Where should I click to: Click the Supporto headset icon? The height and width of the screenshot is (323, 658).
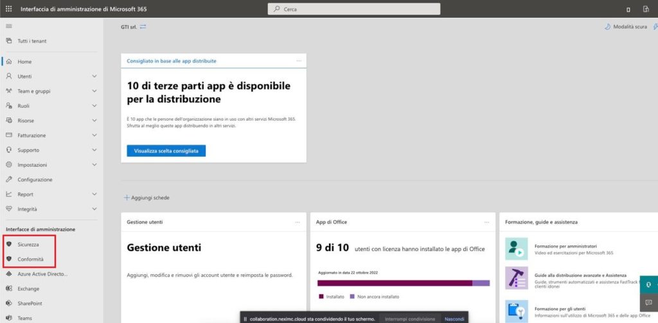[x=9, y=150]
